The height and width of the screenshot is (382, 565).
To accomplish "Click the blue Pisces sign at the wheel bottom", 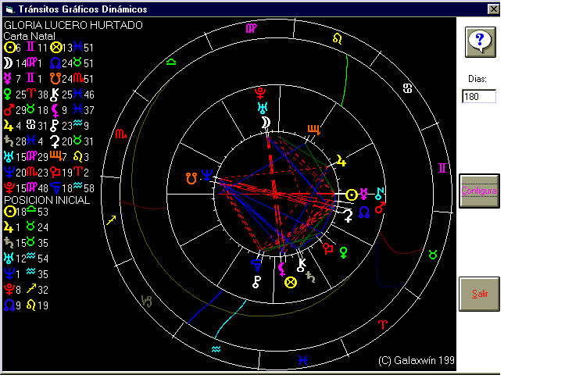I will tap(302, 359).
